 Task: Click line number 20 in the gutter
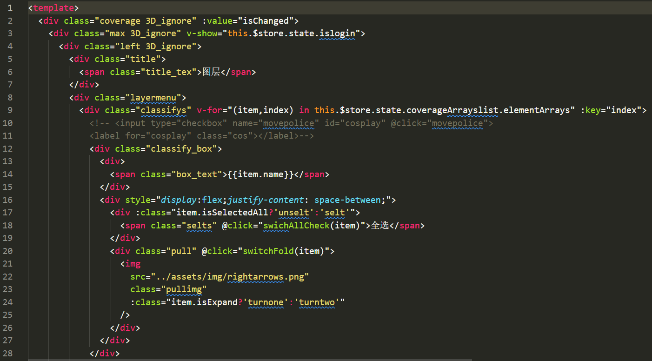7,251
